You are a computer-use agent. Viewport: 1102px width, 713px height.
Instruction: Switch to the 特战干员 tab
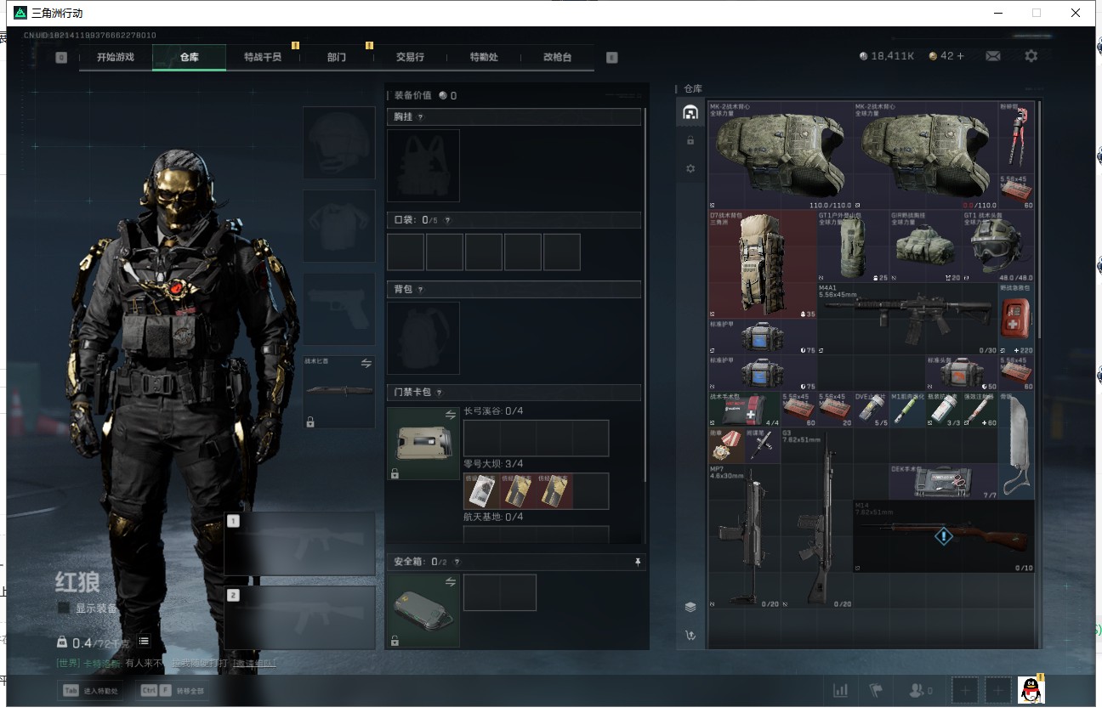coord(263,57)
